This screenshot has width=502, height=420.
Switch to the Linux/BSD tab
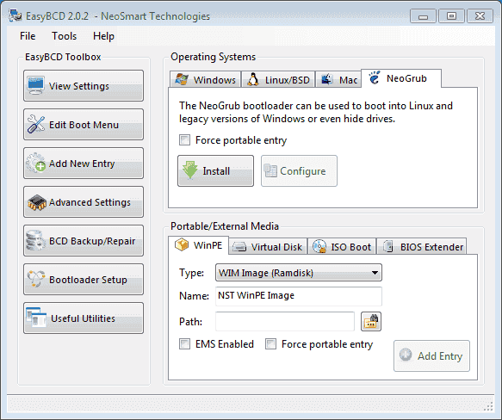[278, 79]
